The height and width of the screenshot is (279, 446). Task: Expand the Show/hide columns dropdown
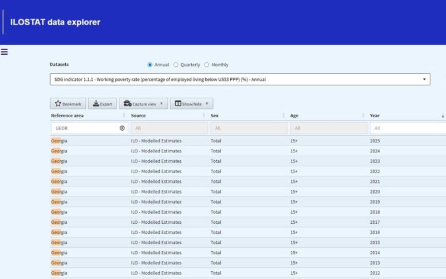[191, 104]
